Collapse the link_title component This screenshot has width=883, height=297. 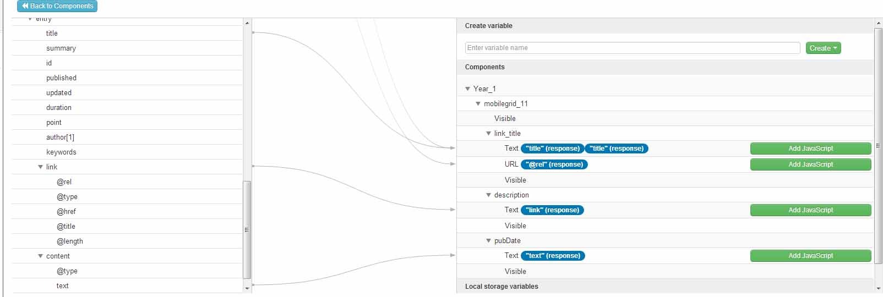point(488,133)
